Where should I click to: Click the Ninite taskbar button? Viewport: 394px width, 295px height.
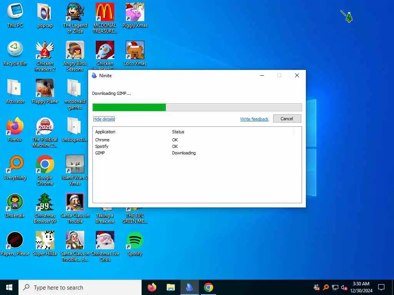tap(189, 287)
